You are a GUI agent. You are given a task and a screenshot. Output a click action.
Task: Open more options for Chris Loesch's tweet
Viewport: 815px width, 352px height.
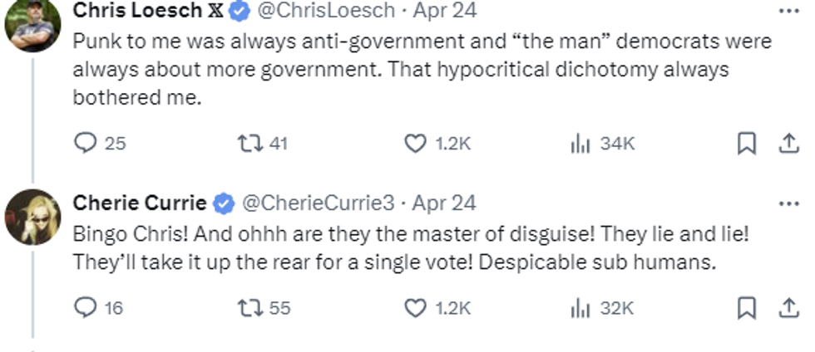tap(786, 12)
